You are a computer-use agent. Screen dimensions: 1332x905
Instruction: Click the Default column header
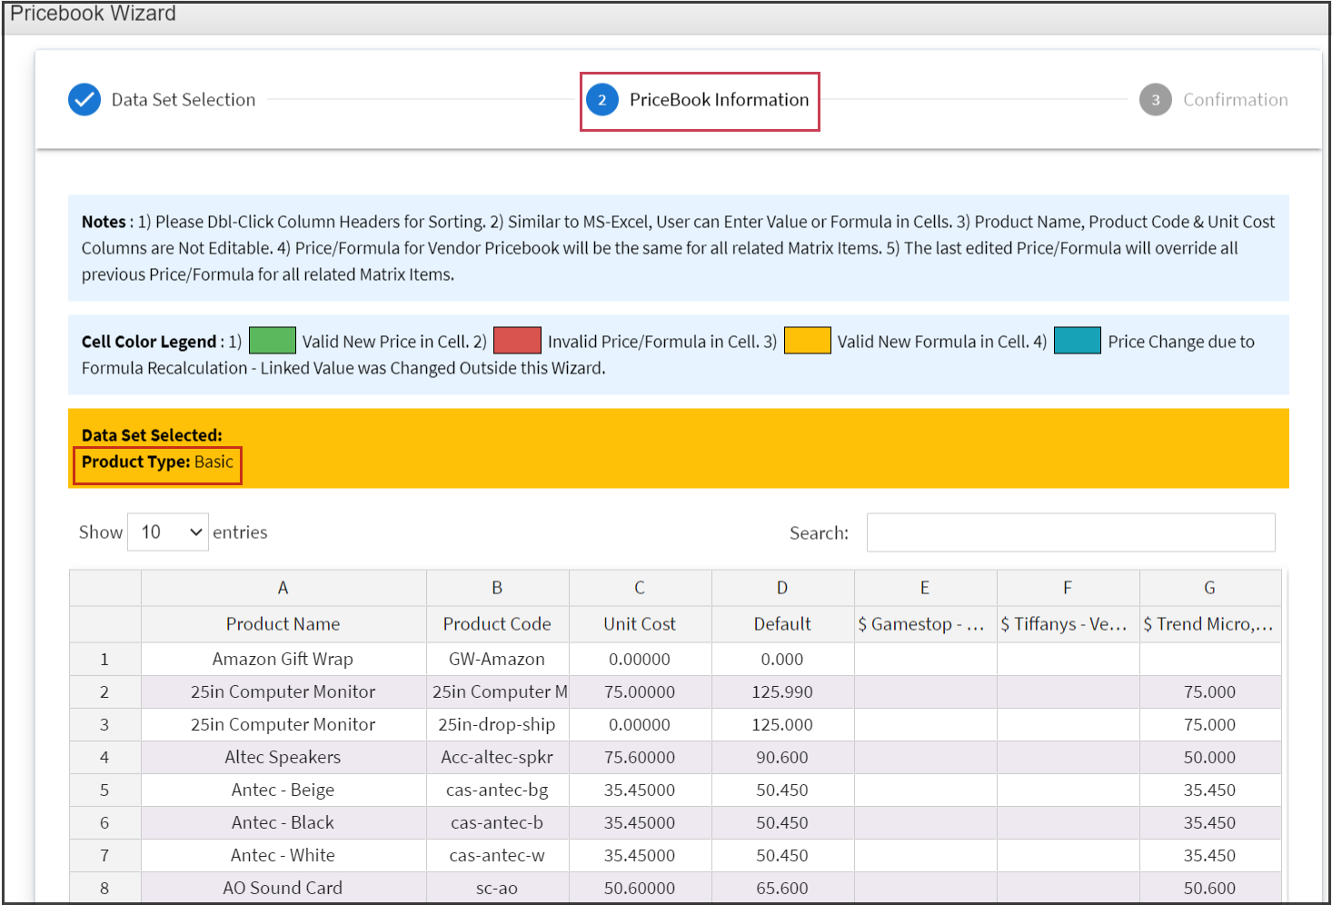pyautogui.click(x=782, y=624)
